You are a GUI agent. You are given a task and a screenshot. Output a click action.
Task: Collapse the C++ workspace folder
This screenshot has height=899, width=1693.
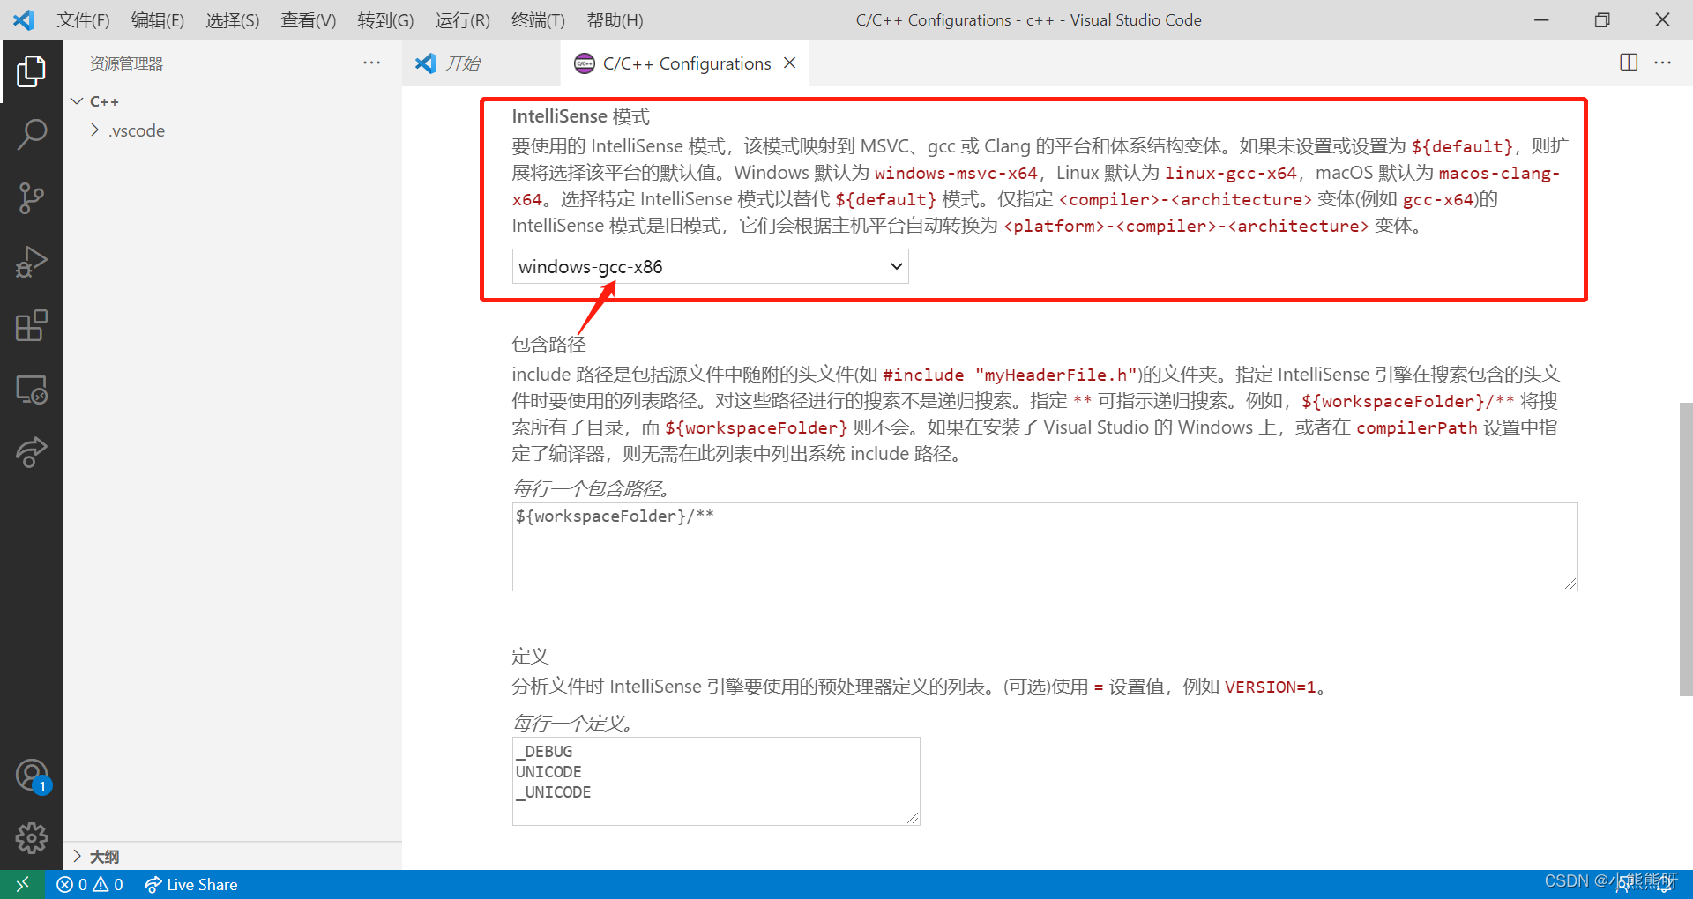coord(233,101)
